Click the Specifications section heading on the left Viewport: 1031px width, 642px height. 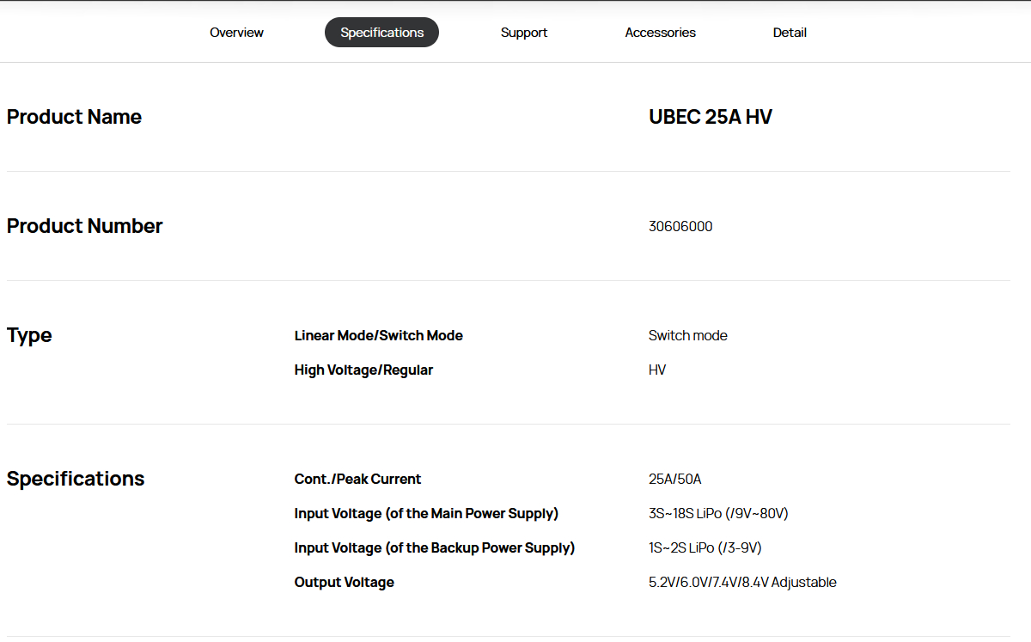(76, 479)
